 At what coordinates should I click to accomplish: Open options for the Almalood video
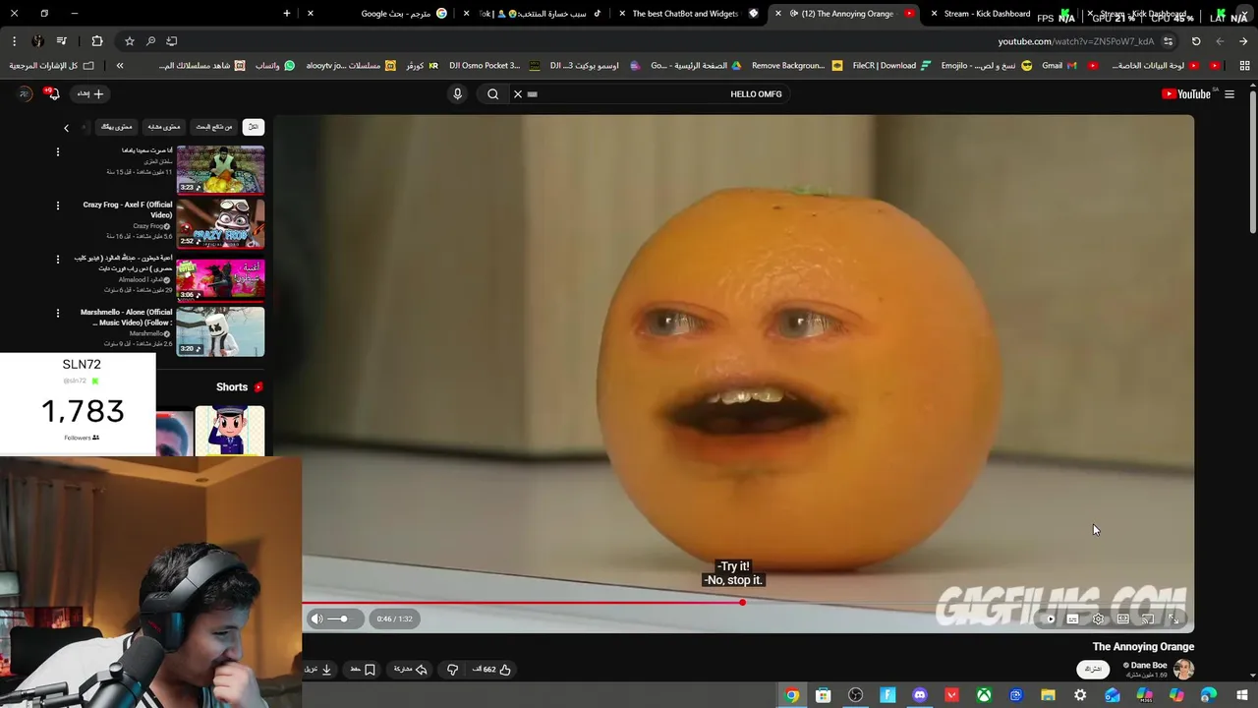coord(57,260)
